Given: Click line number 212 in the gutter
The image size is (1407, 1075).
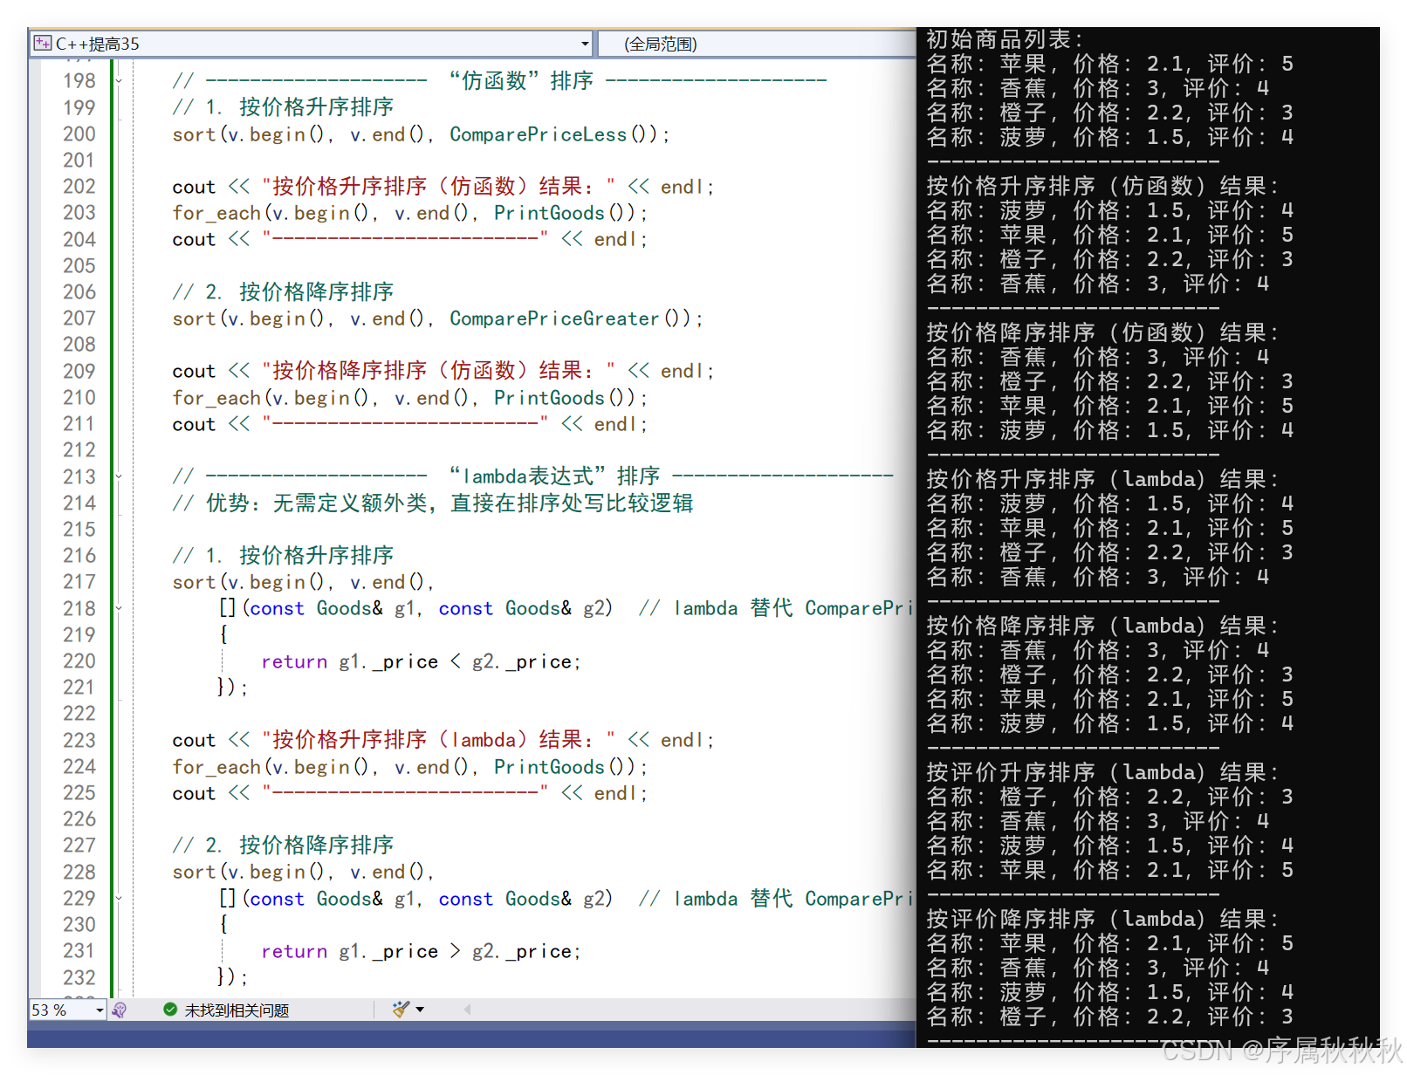Looking at the screenshot, I should tap(79, 450).
